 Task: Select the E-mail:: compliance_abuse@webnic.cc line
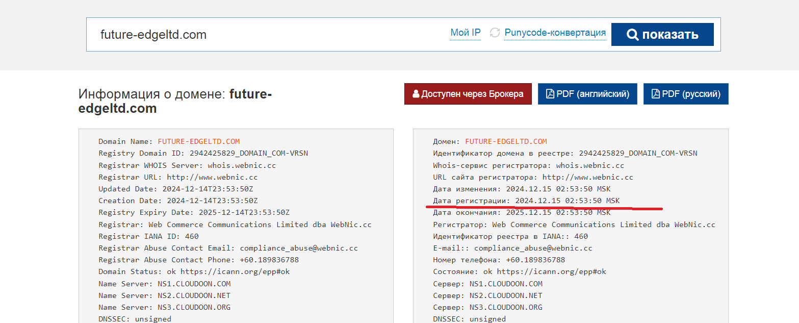512,248
